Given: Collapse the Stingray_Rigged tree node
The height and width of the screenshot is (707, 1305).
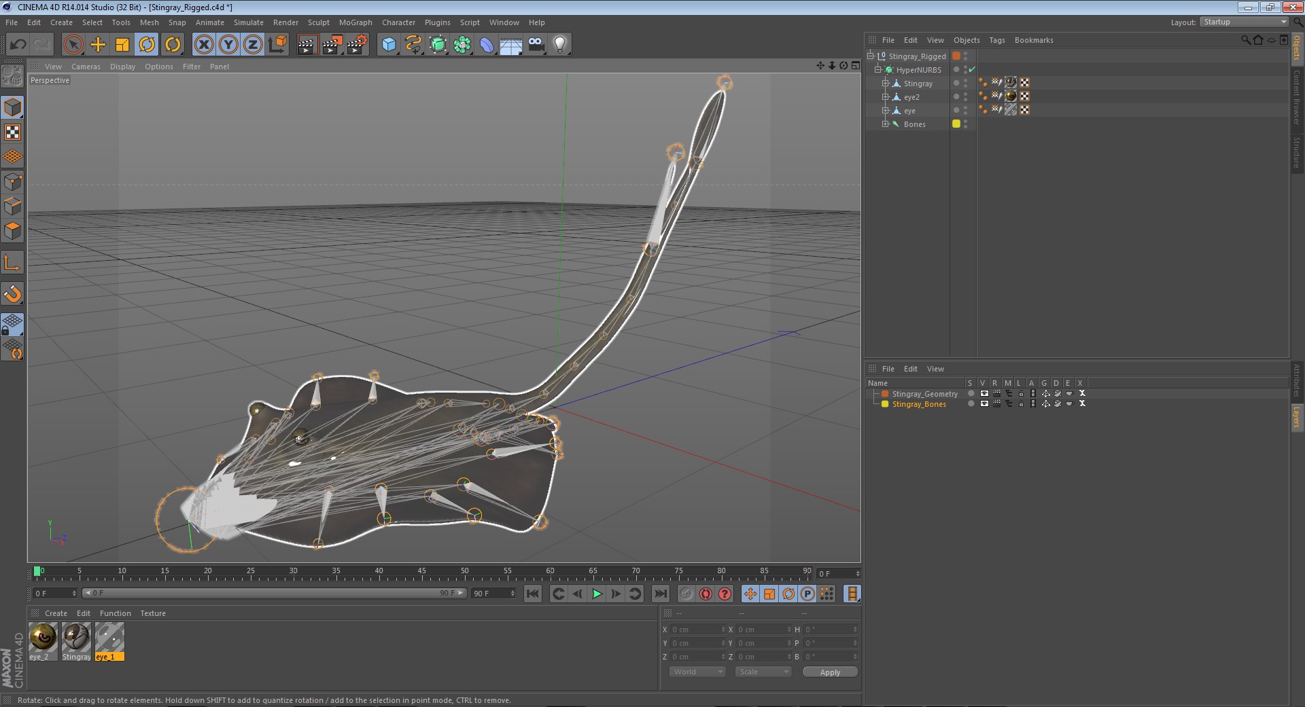Looking at the screenshot, I should 870,56.
